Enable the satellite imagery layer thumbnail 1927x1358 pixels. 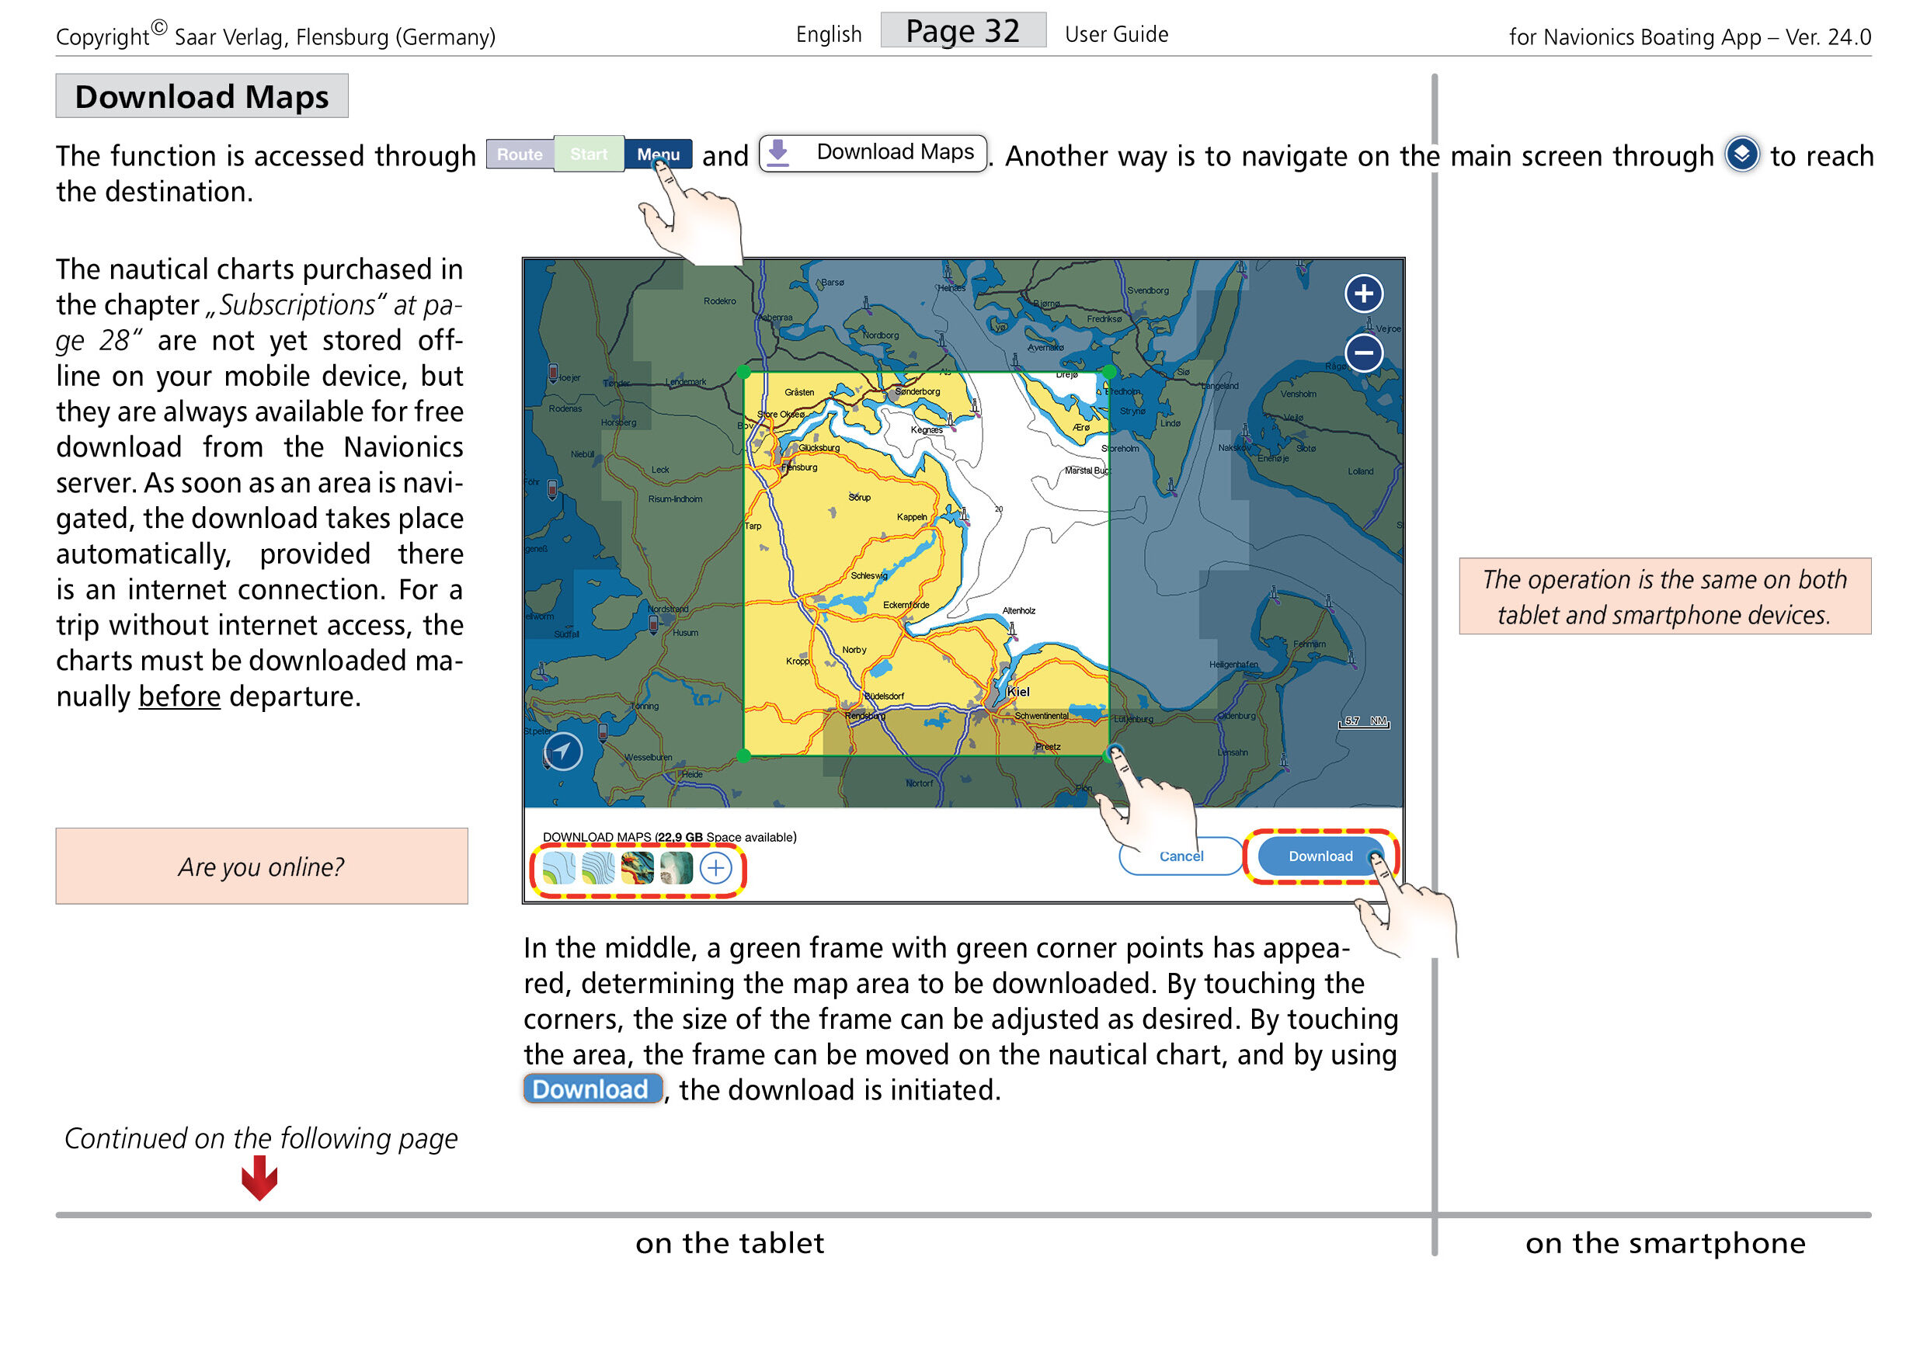(677, 869)
